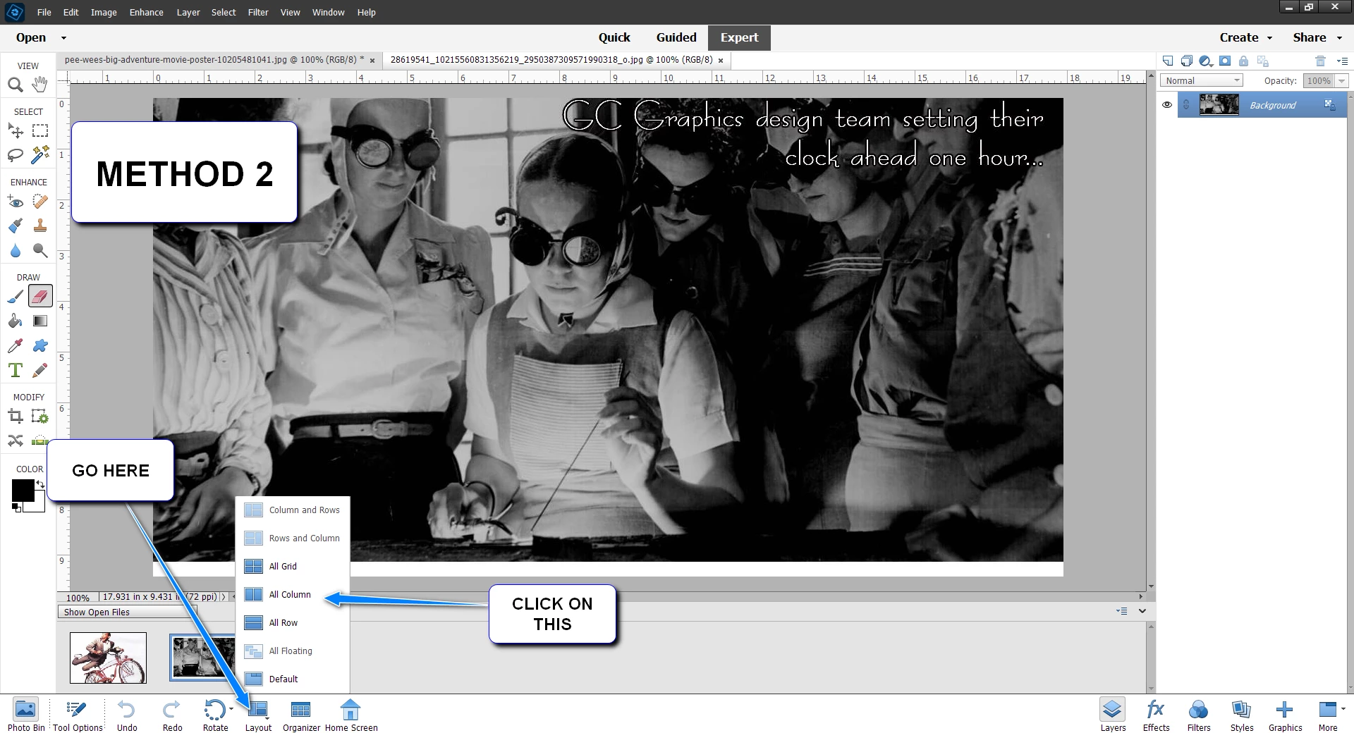Select the Smart Brush tool

pos(15,226)
